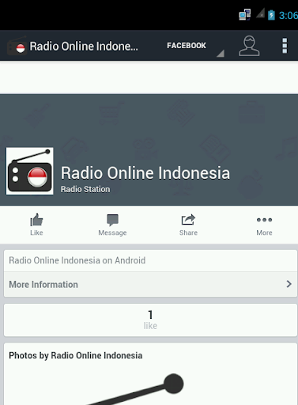Tap the Like thumbs-up icon
This screenshot has height=405, width=298.
click(36, 220)
